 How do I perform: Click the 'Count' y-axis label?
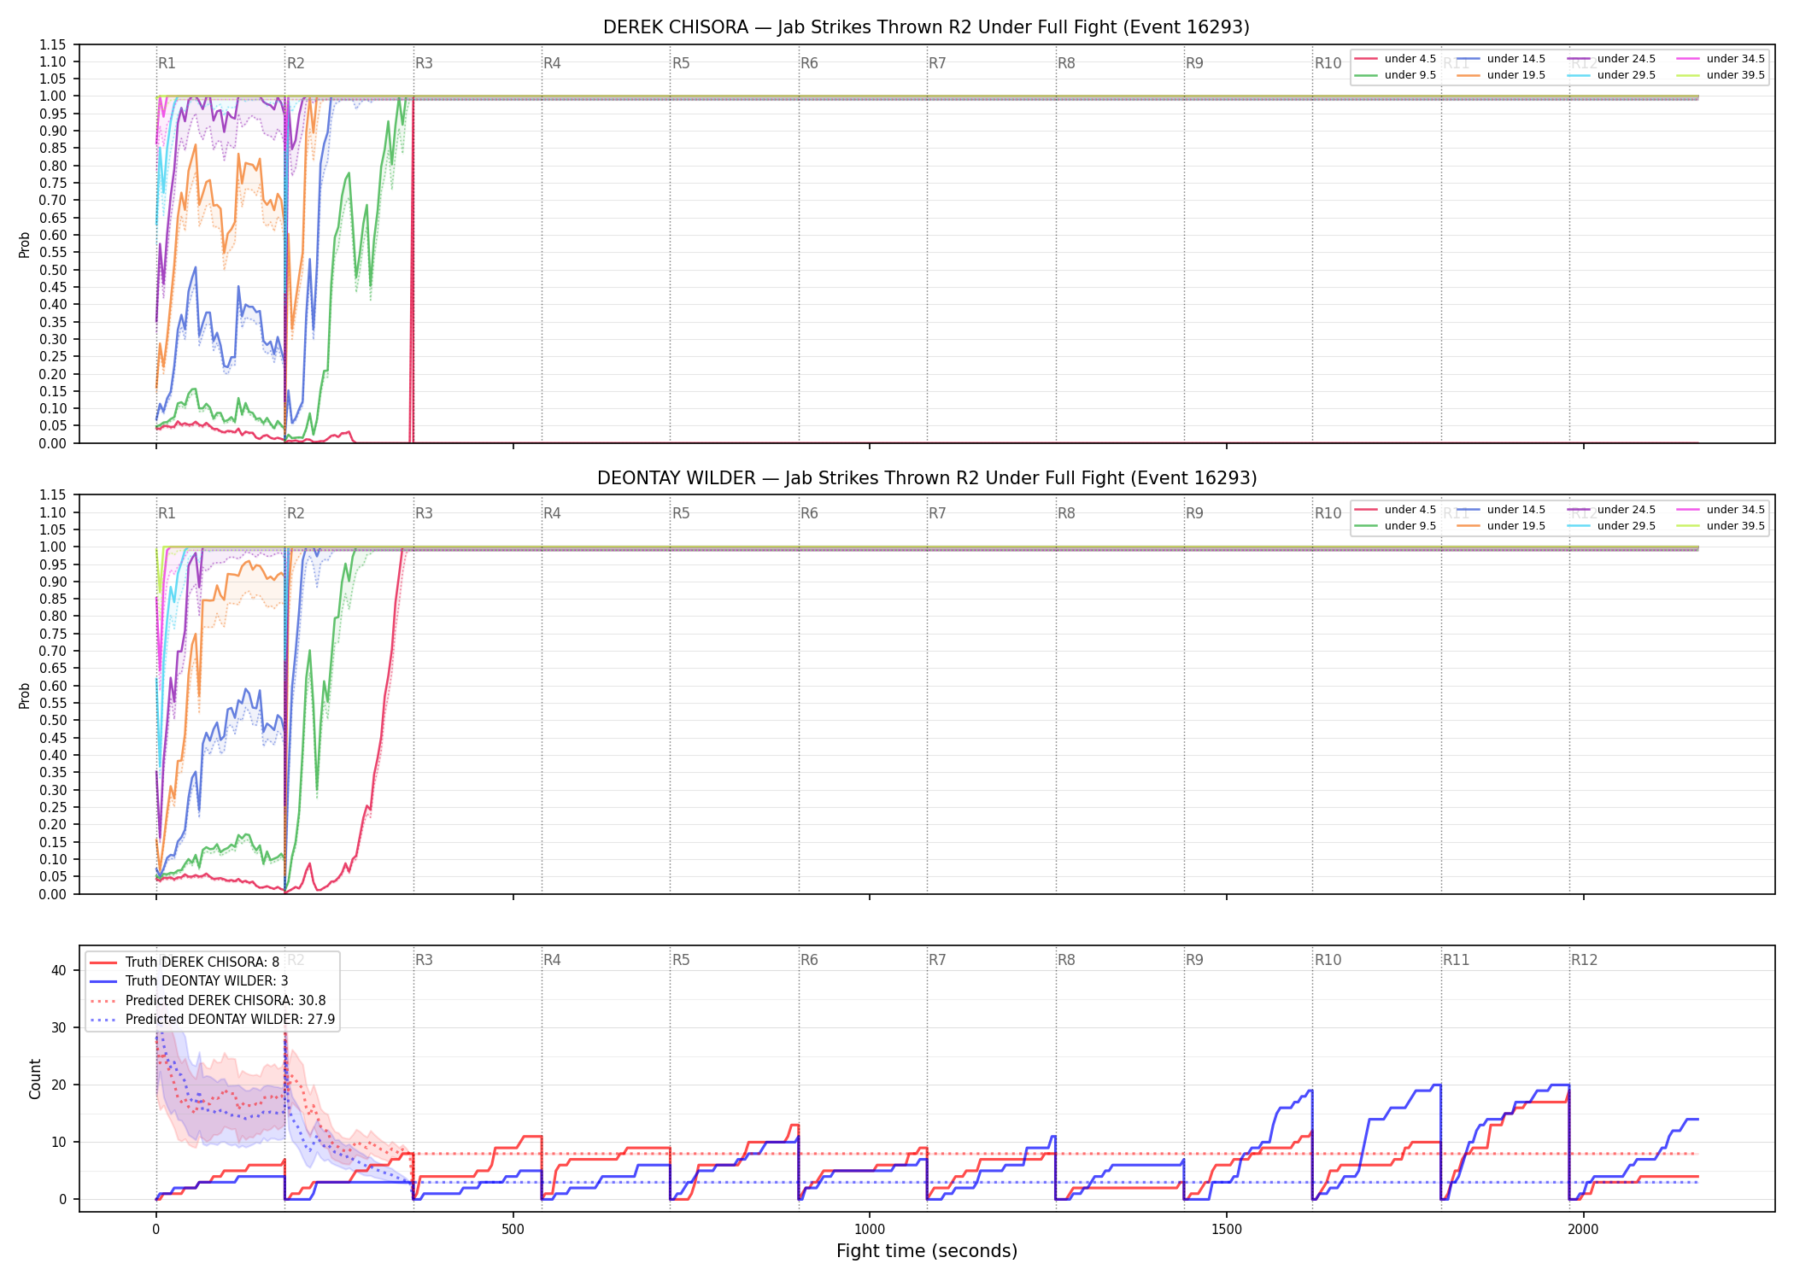pos(35,1079)
